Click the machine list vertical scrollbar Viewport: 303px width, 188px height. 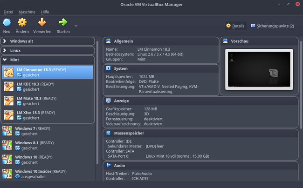[97, 102]
